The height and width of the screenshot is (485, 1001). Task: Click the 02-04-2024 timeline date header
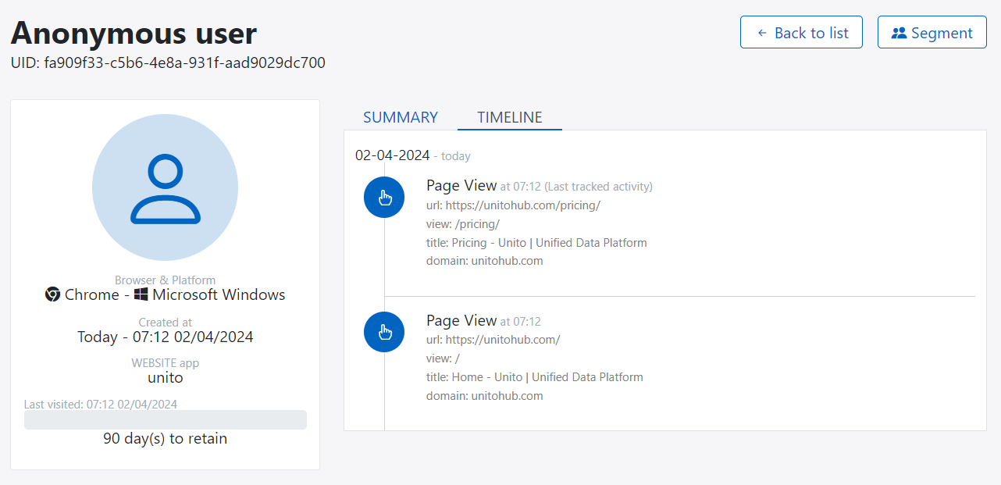click(392, 155)
